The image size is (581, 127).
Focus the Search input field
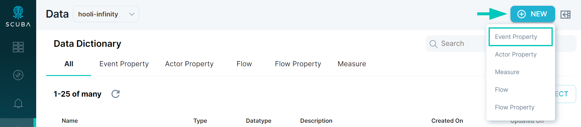point(456,44)
